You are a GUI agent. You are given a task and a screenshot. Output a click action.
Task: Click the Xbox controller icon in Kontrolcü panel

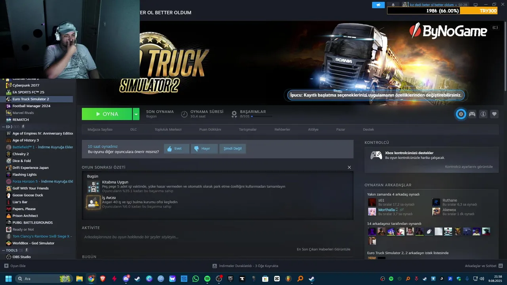pos(376,155)
